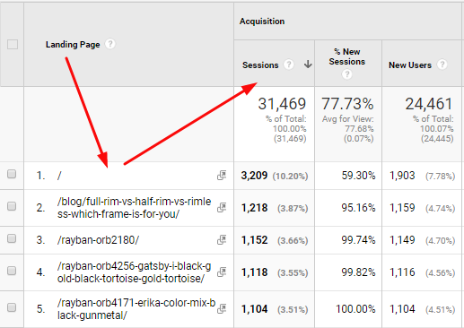
Task: Open homepage row external link icon
Action: 222,176
